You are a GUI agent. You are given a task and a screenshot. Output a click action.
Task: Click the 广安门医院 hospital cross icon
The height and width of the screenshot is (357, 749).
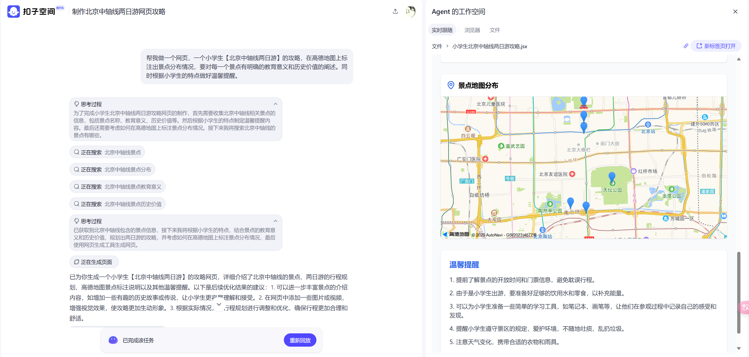tap(485, 159)
